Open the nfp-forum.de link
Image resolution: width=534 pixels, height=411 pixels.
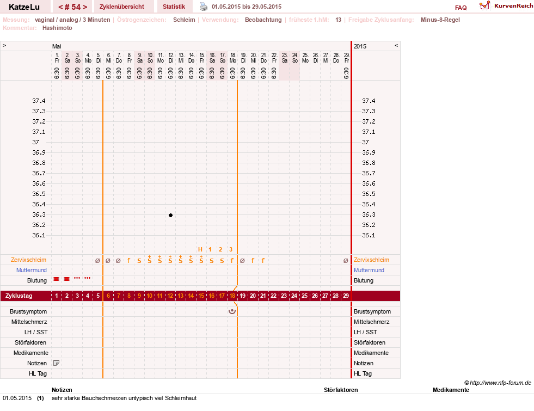tap(498, 383)
